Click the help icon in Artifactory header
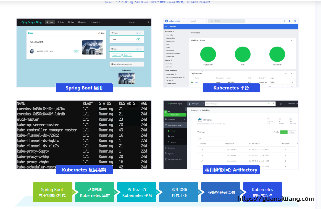 281,104
